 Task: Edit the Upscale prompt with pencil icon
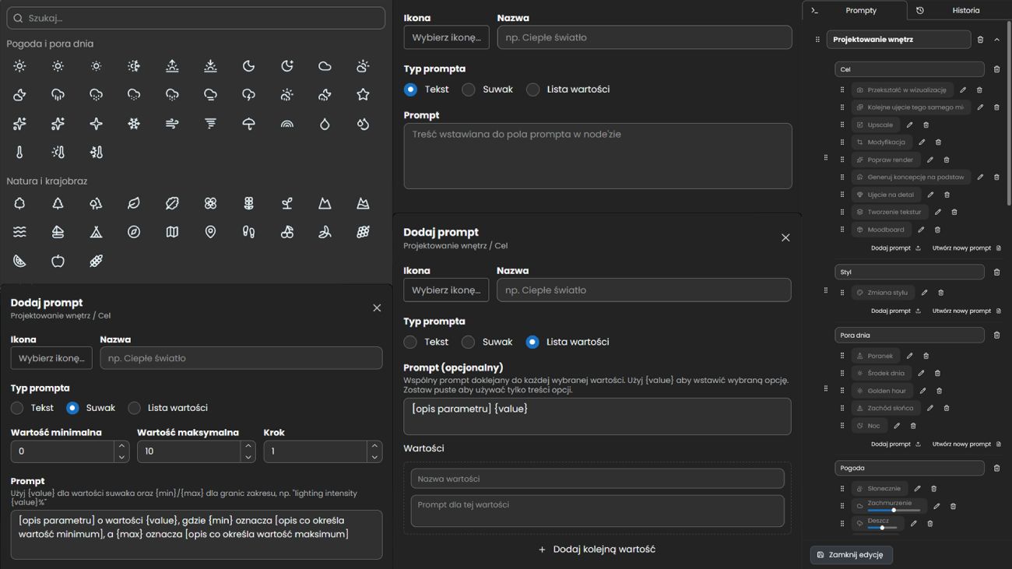909,125
